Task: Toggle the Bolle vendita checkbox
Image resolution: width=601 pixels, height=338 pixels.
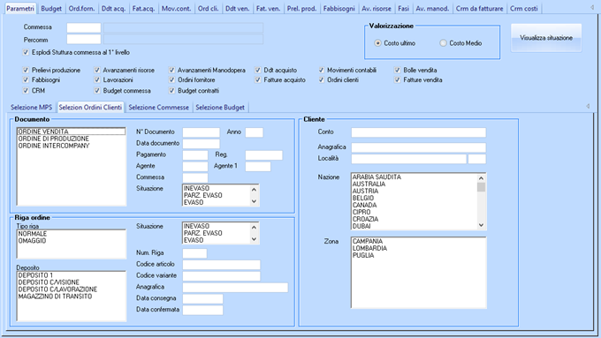Action: click(x=398, y=70)
